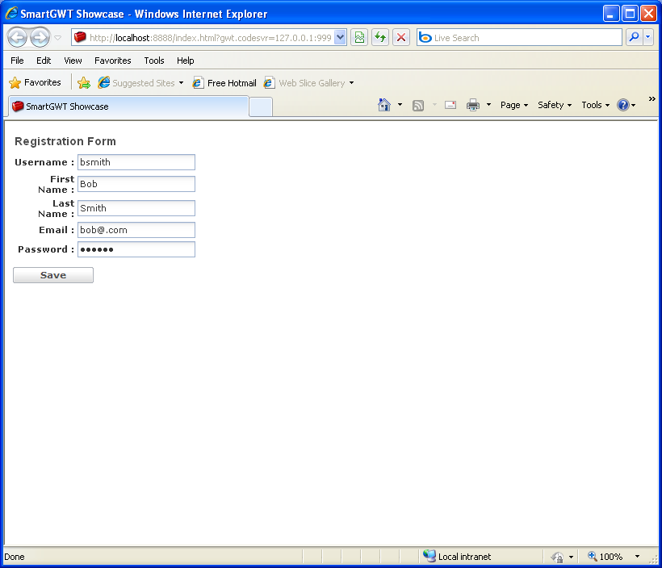Open the File menu
Image resolution: width=662 pixels, height=568 pixels.
pyautogui.click(x=17, y=61)
